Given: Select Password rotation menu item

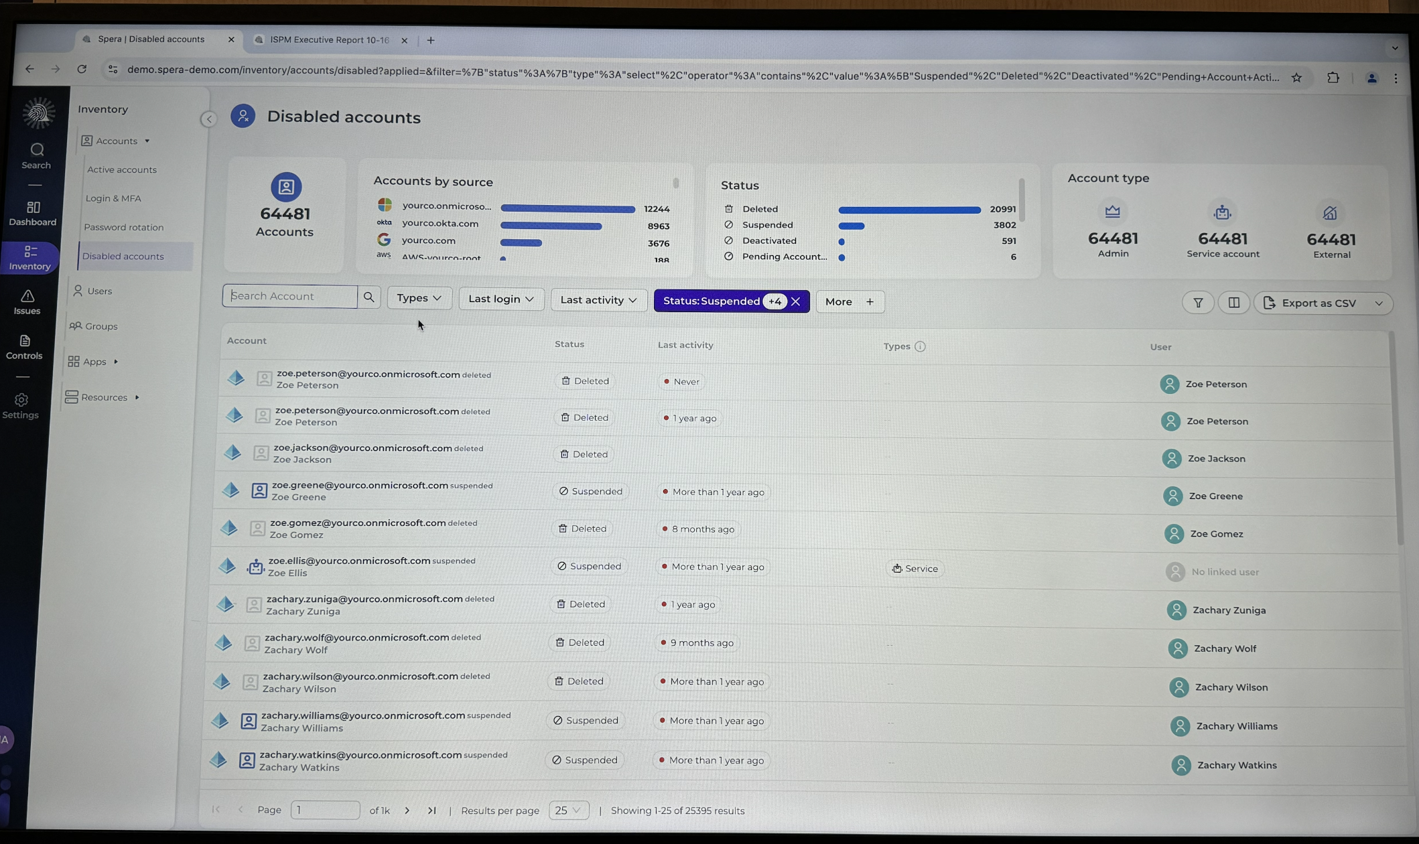Looking at the screenshot, I should click(x=124, y=227).
